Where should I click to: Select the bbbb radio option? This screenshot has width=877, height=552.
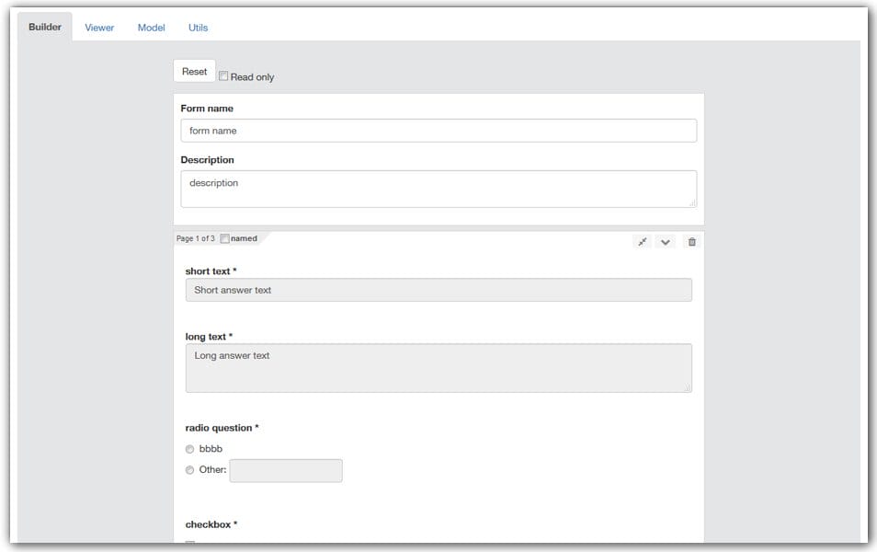point(188,449)
